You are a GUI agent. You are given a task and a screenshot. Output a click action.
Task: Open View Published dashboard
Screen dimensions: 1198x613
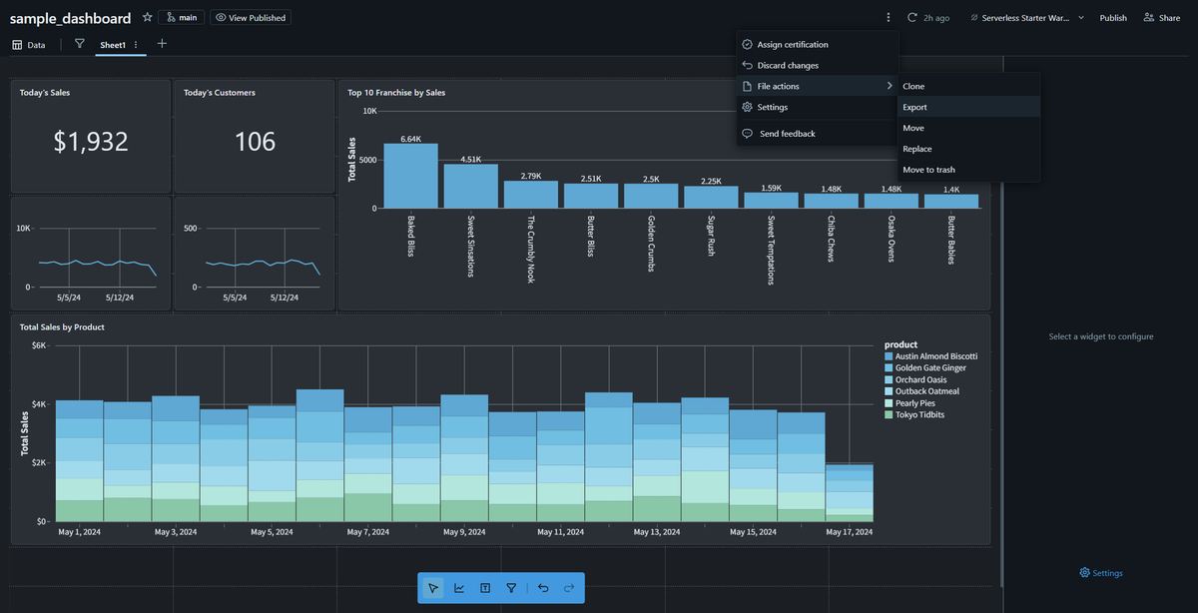click(x=251, y=18)
